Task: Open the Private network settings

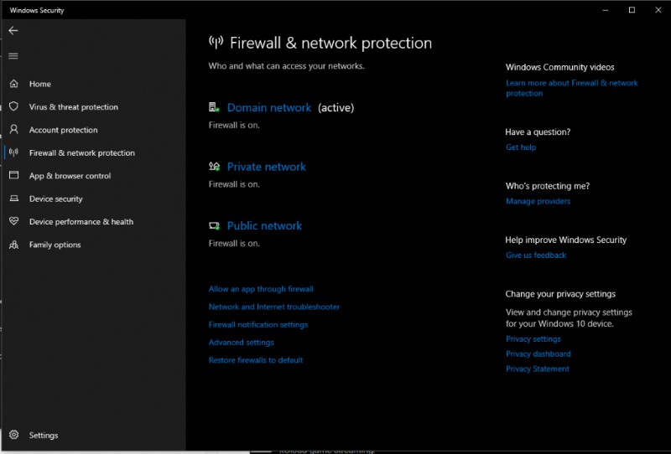Action: (266, 167)
